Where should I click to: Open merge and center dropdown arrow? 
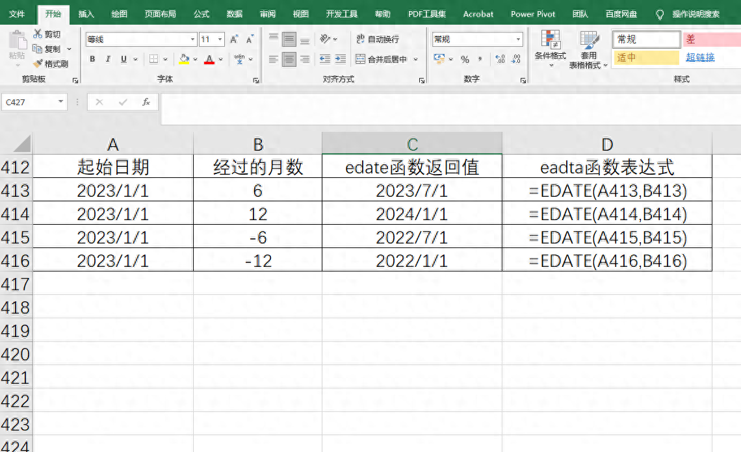(x=416, y=59)
